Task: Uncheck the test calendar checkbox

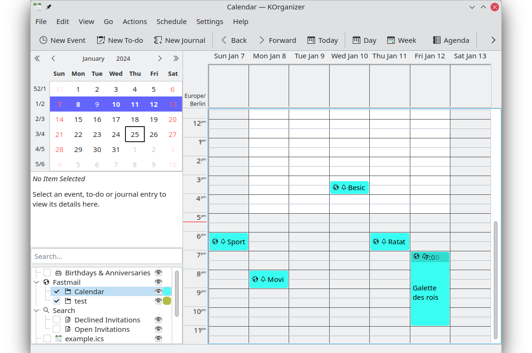Action: point(57,301)
